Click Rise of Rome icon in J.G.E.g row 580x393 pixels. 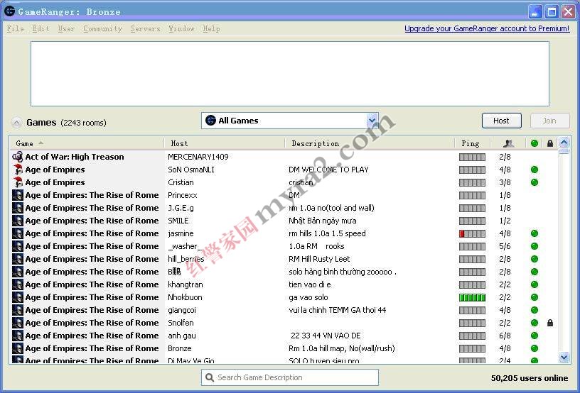18,208
